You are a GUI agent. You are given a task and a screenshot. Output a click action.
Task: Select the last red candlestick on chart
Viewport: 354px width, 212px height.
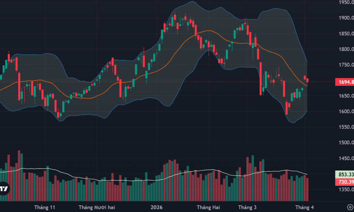point(307,80)
